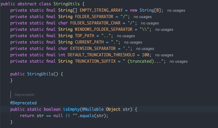Image resolution: width=218 pixels, height=128 pixels.
Task: Click the 'no usages' hint beside EMPTY_STRING_ARRAY
Action: [176, 10]
